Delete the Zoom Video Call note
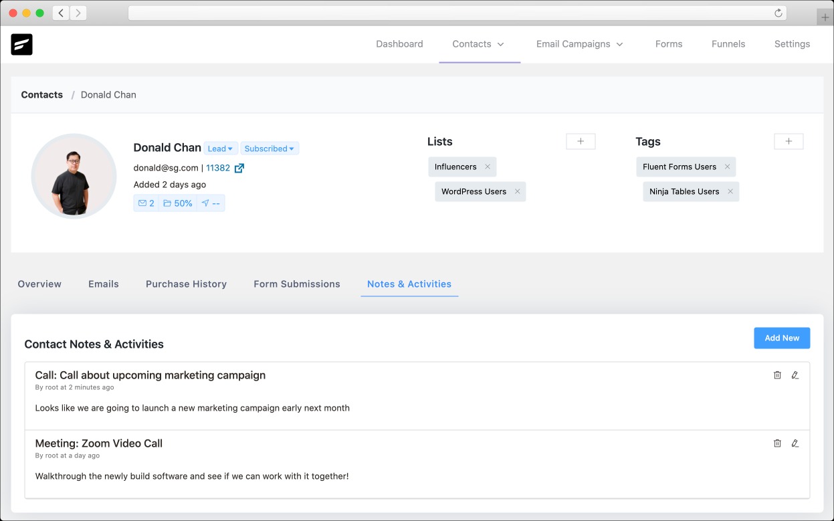 pyautogui.click(x=777, y=443)
